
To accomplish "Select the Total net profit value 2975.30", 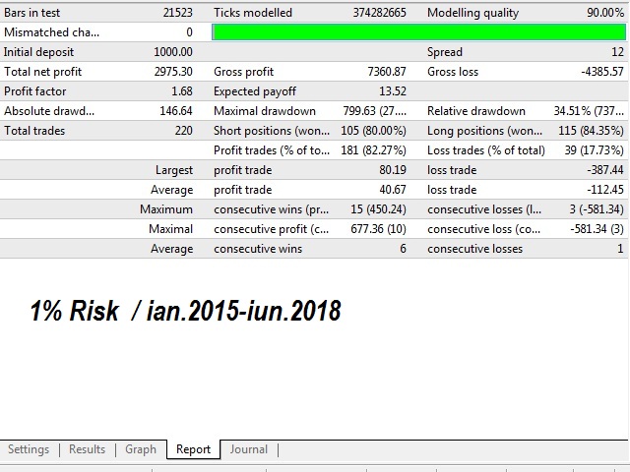I will pos(173,72).
